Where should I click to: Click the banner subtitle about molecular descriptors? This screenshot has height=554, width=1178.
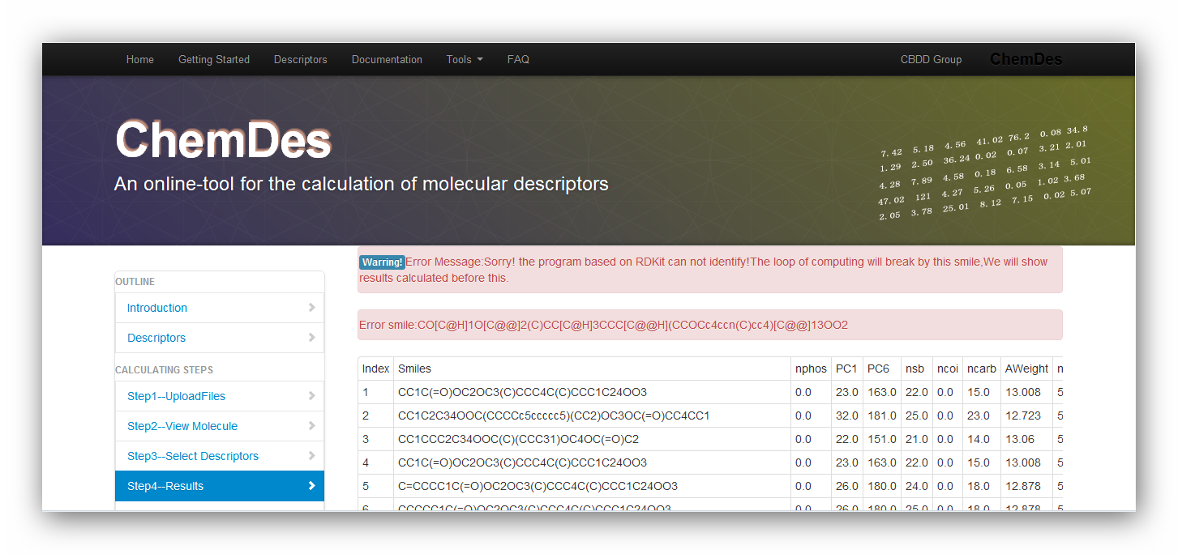point(362,184)
